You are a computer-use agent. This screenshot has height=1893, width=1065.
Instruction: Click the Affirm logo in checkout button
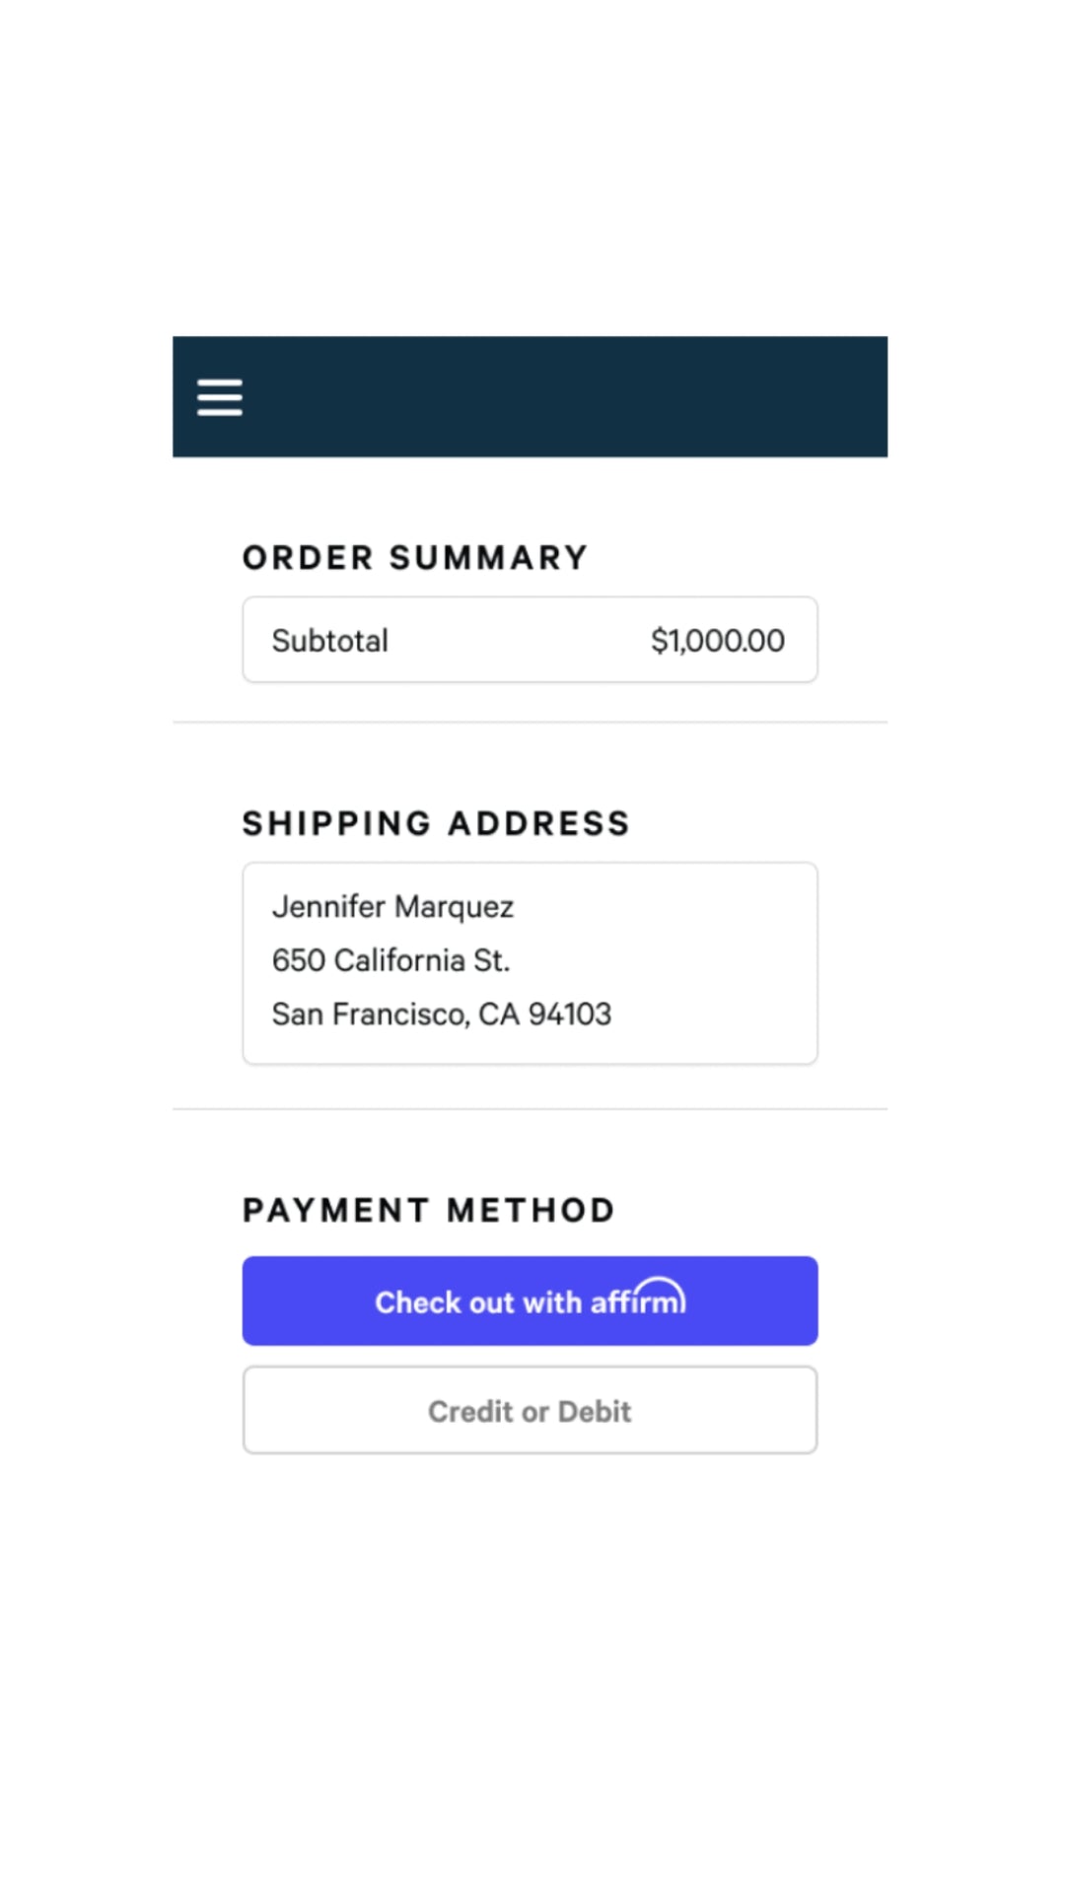pos(638,1298)
